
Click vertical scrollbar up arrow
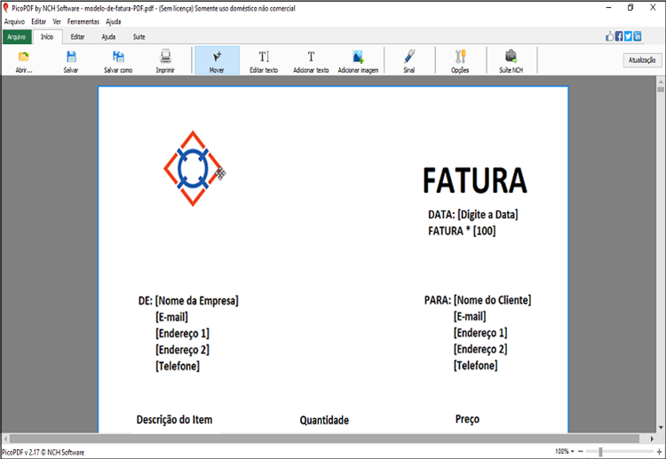(x=661, y=81)
